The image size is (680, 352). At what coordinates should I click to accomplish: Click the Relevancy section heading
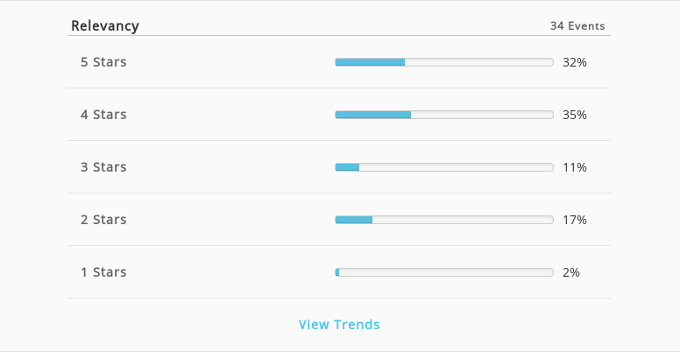105,25
